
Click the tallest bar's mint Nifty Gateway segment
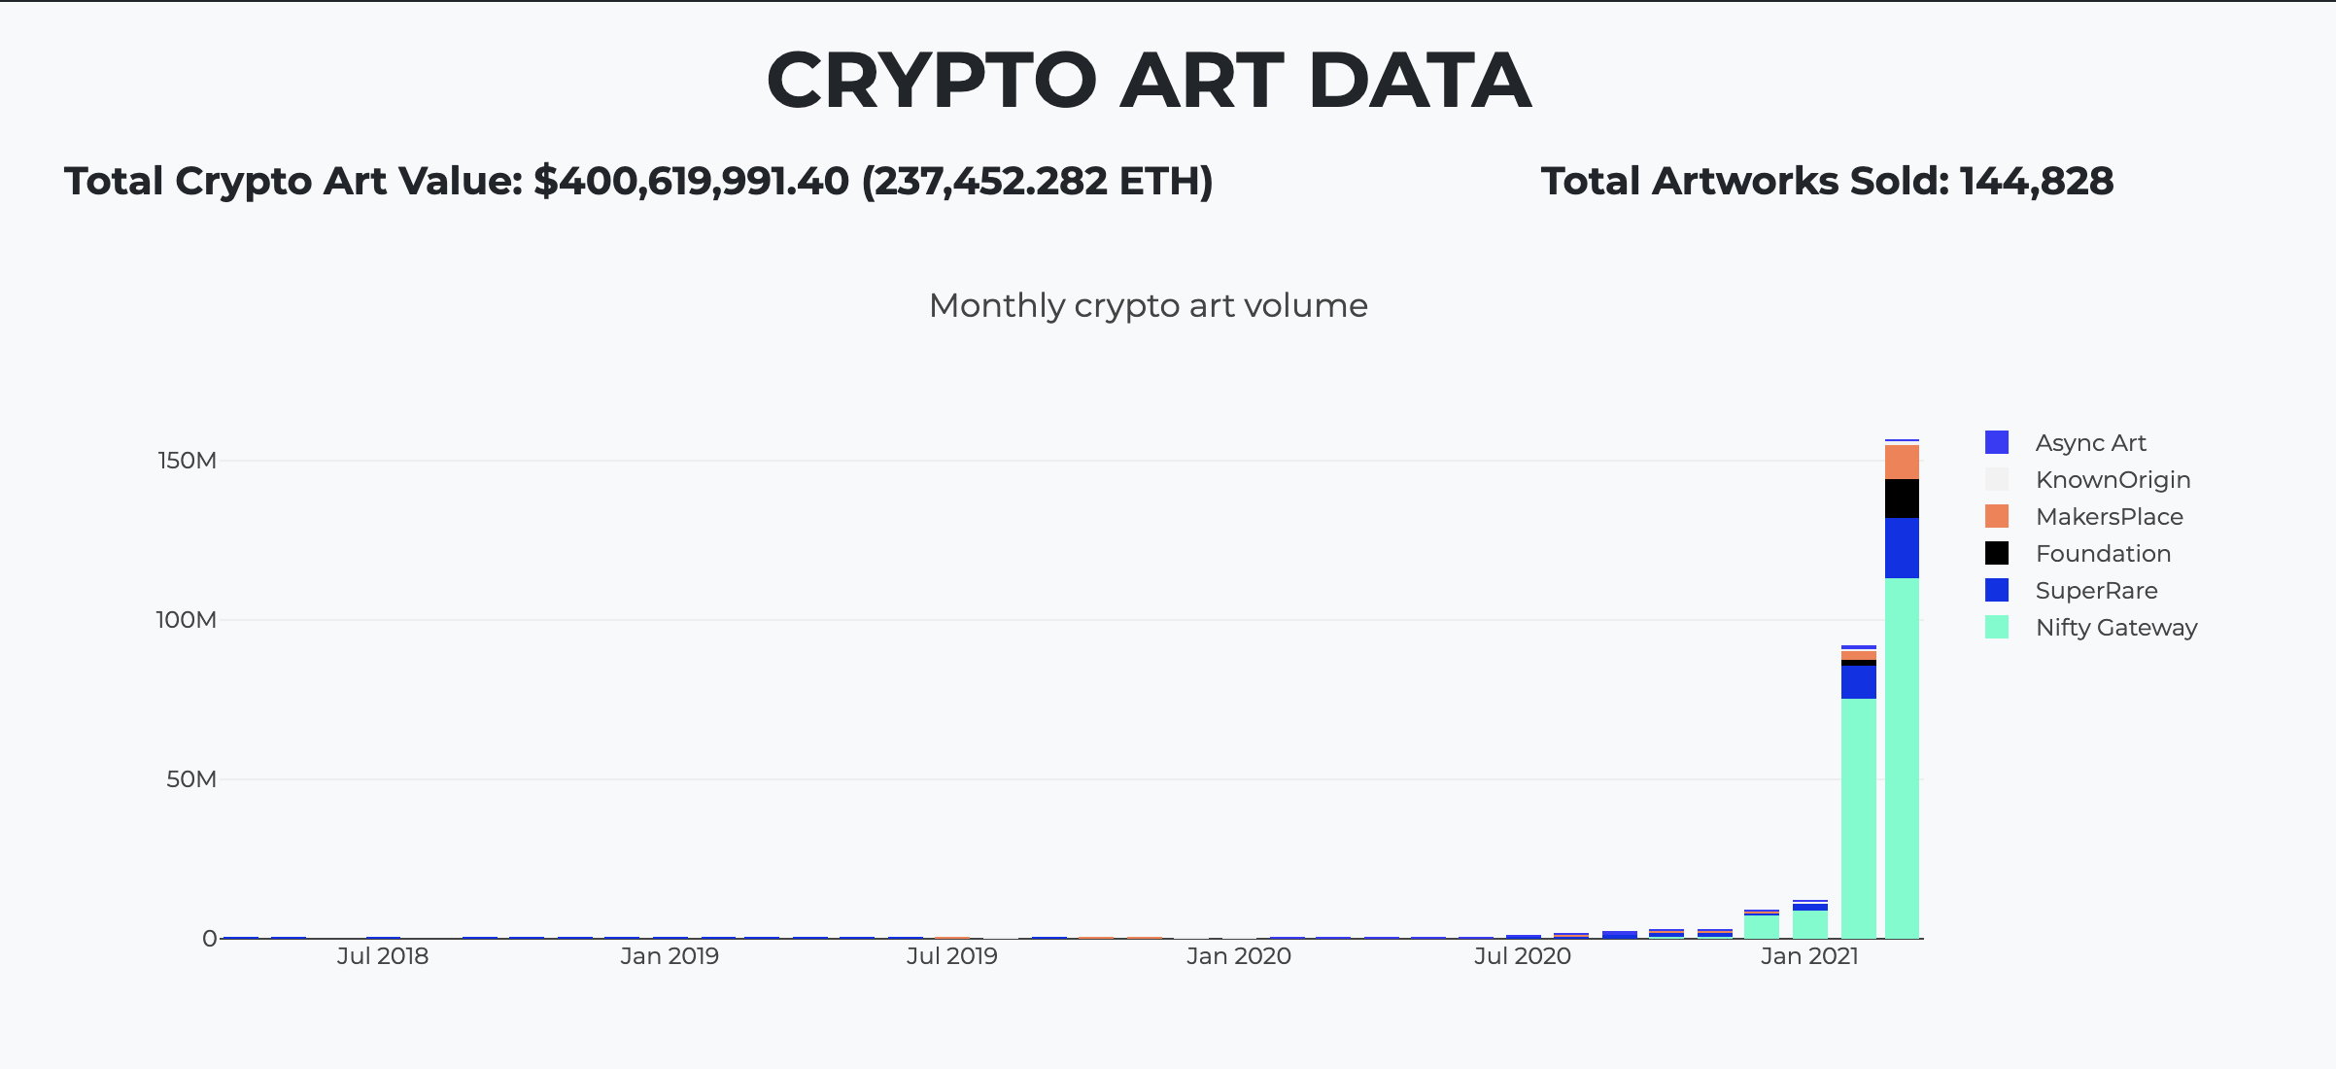(x=1902, y=758)
